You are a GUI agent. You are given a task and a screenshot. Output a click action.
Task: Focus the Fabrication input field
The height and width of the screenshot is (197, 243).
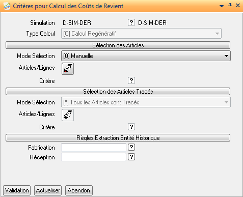tap(94, 147)
